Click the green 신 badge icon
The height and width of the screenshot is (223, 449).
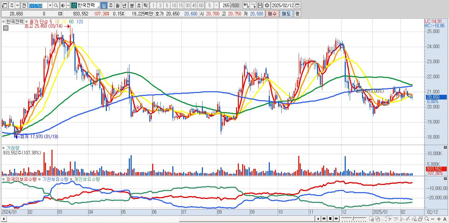(x=74, y=5)
